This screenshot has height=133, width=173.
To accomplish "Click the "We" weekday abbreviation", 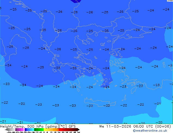I will [102, 126].
